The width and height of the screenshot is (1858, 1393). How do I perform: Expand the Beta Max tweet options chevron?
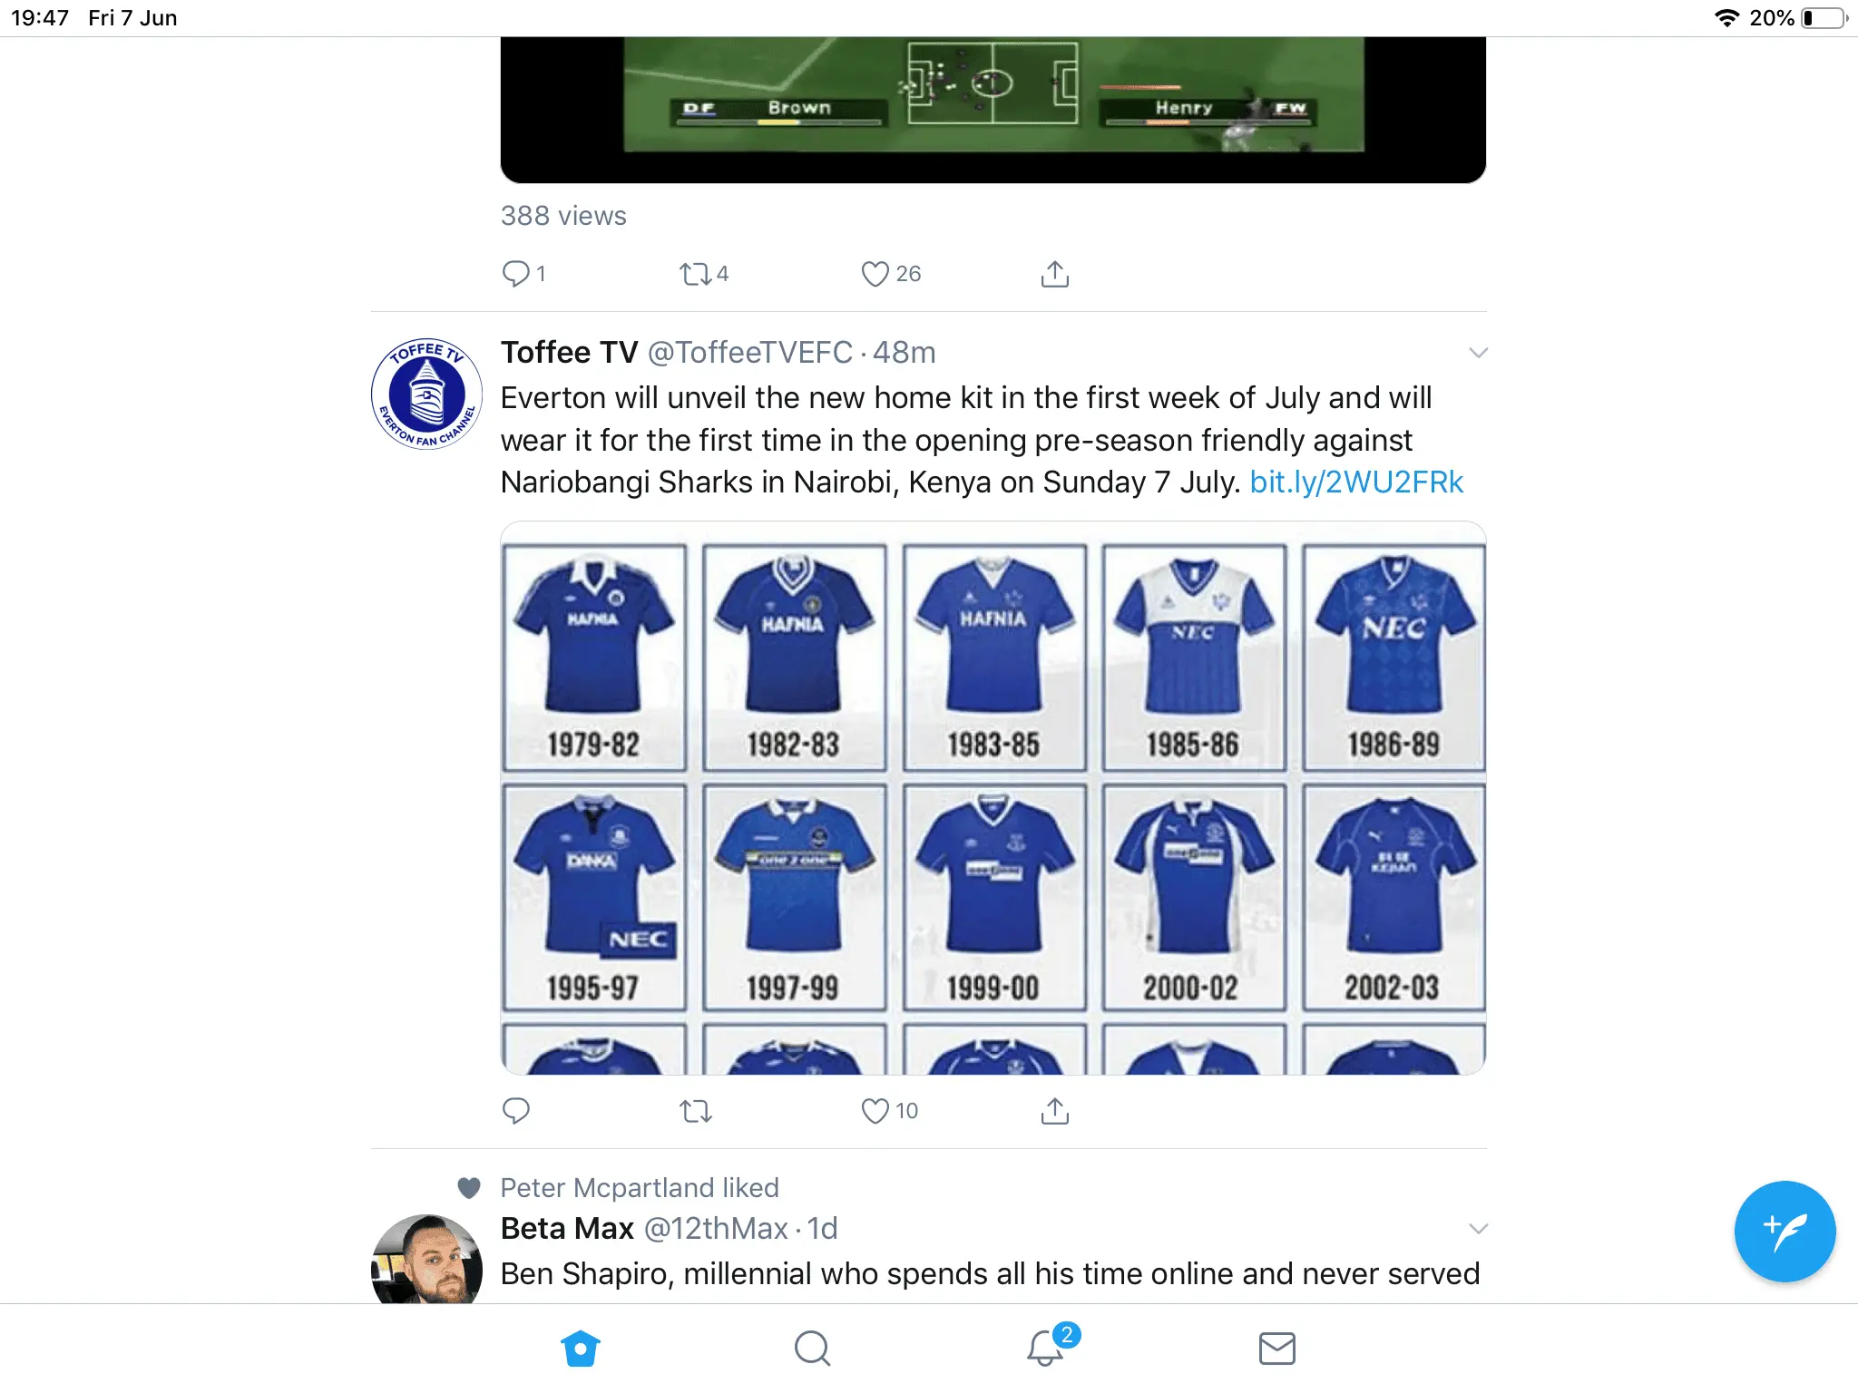pyautogui.click(x=1478, y=1229)
